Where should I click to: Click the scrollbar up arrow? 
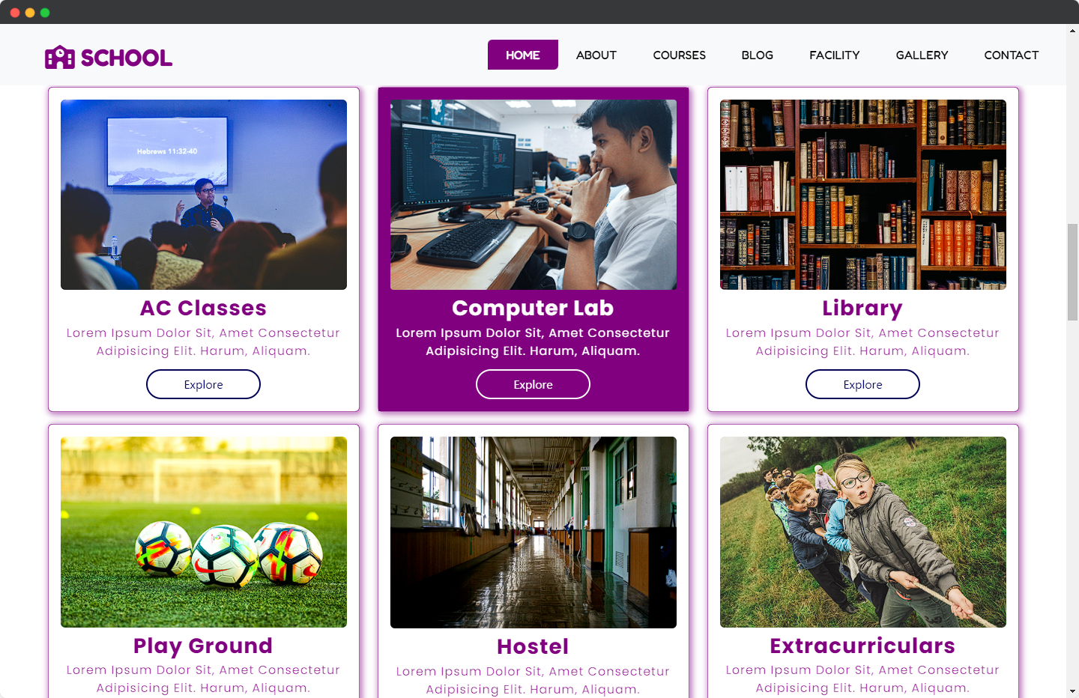point(1072,31)
